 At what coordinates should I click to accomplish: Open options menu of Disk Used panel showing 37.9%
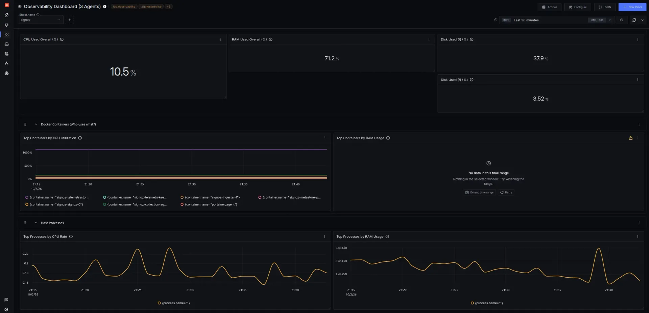(638, 39)
